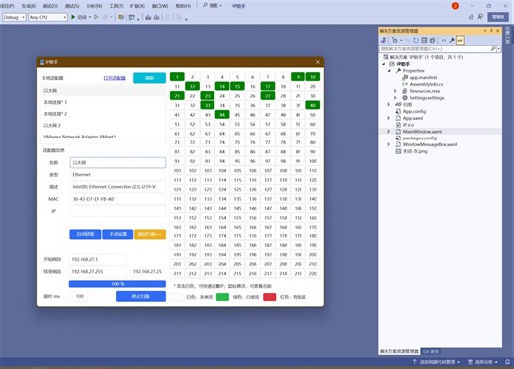Click the adapter name input field
The width and height of the screenshot is (514, 369).
click(x=118, y=163)
